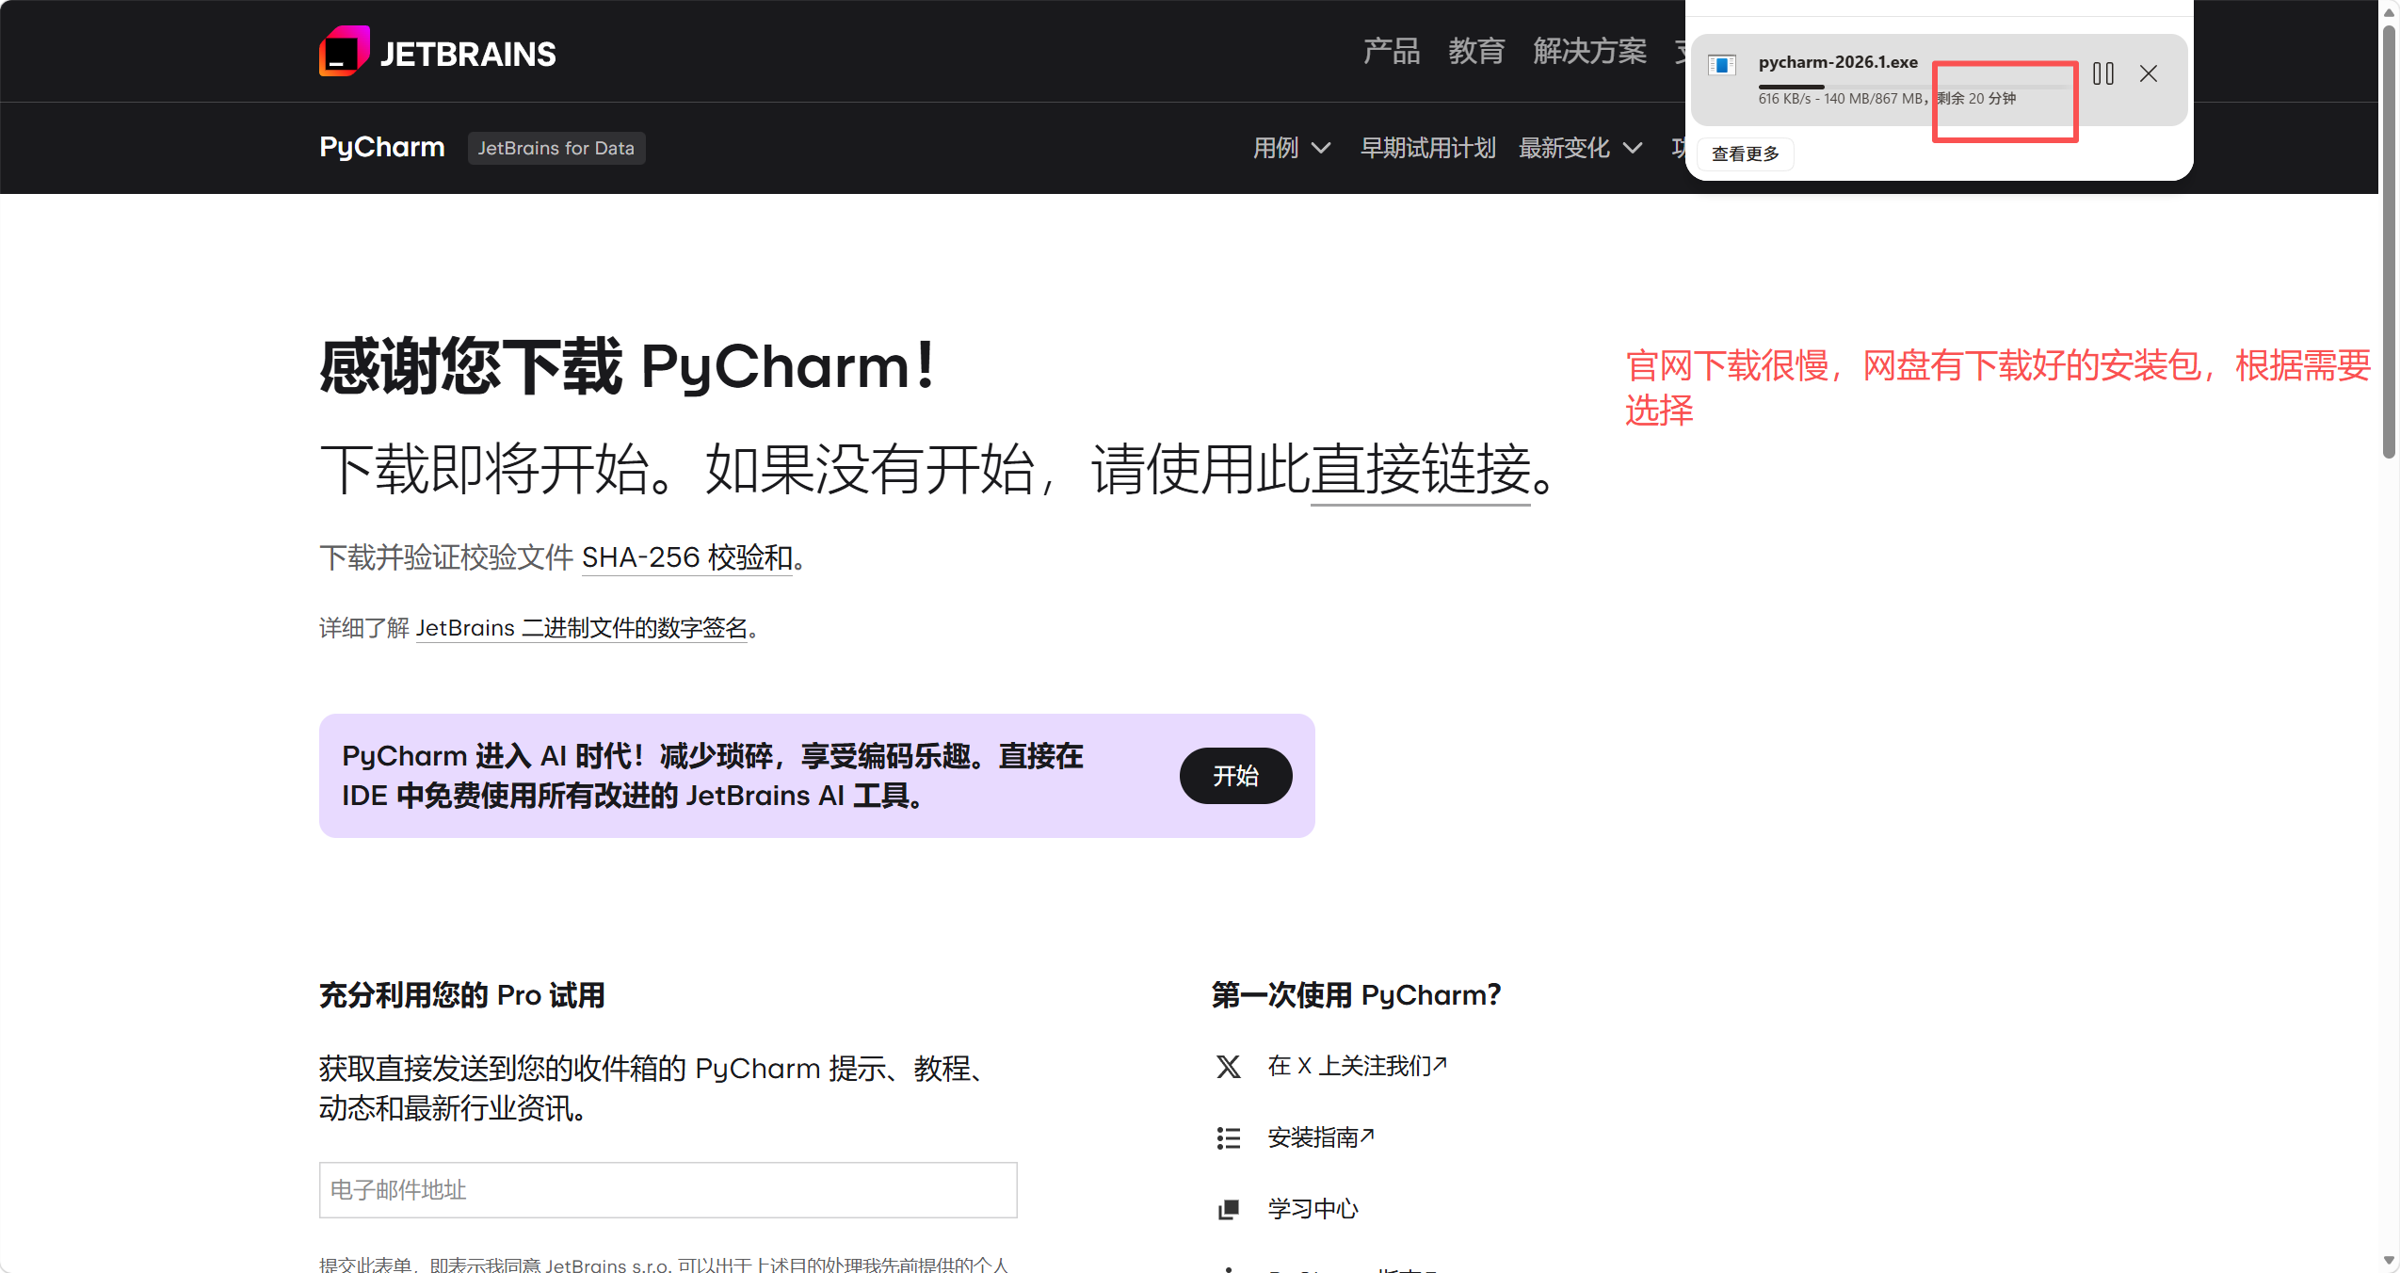
Task: Open the SHA-256 校验和 link
Action: tap(687, 557)
